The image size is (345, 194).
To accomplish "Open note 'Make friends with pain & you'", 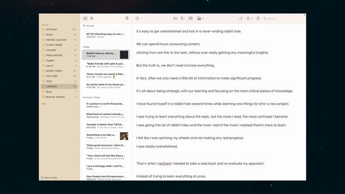I will coord(106,65).
